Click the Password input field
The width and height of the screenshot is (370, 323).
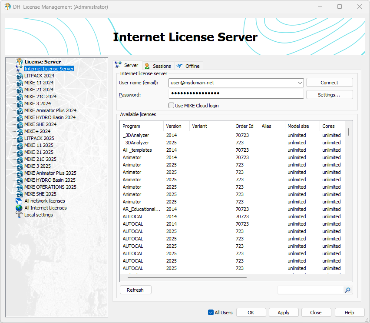(236, 93)
